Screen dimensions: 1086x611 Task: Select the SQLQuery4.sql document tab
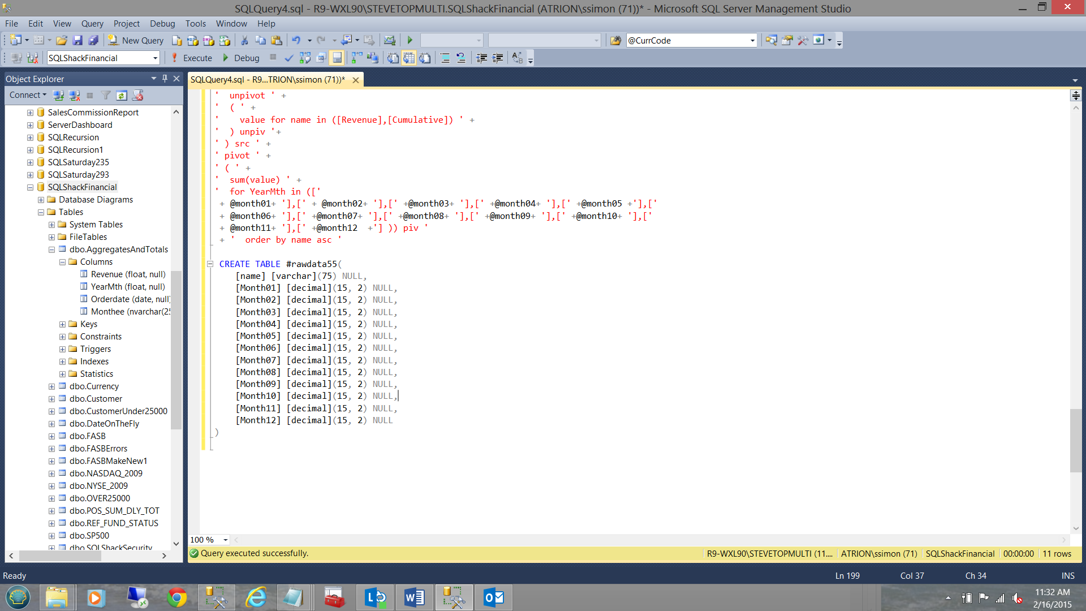tap(267, 80)
